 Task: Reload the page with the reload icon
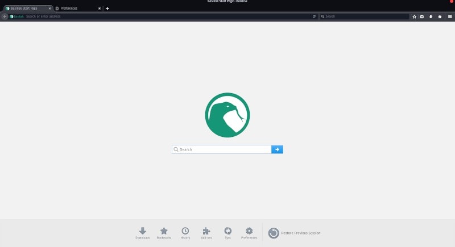(314, 16)
